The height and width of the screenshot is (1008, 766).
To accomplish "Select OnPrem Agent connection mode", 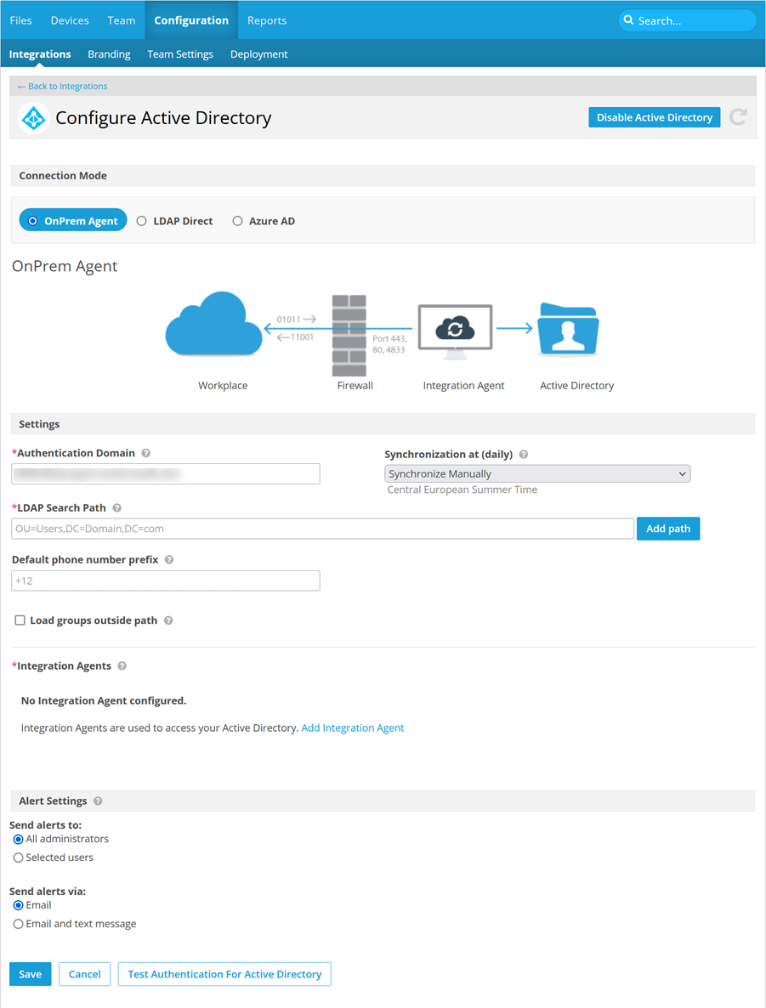I will [72, 220].
